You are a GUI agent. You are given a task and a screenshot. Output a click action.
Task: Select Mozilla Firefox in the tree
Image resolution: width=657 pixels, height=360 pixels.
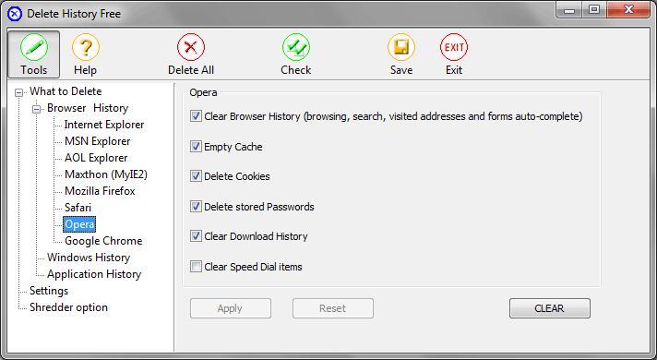[x=100, y=191]
